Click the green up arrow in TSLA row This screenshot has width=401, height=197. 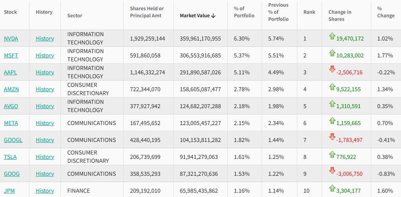(x=332, y=154)
